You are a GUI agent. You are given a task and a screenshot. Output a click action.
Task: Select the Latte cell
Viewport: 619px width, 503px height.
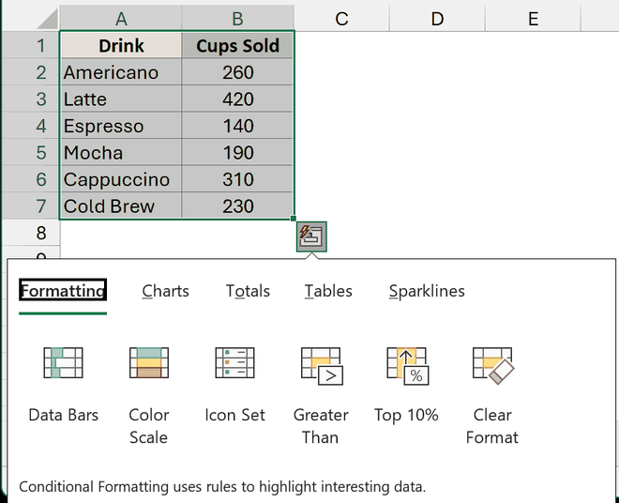point(121,99)
